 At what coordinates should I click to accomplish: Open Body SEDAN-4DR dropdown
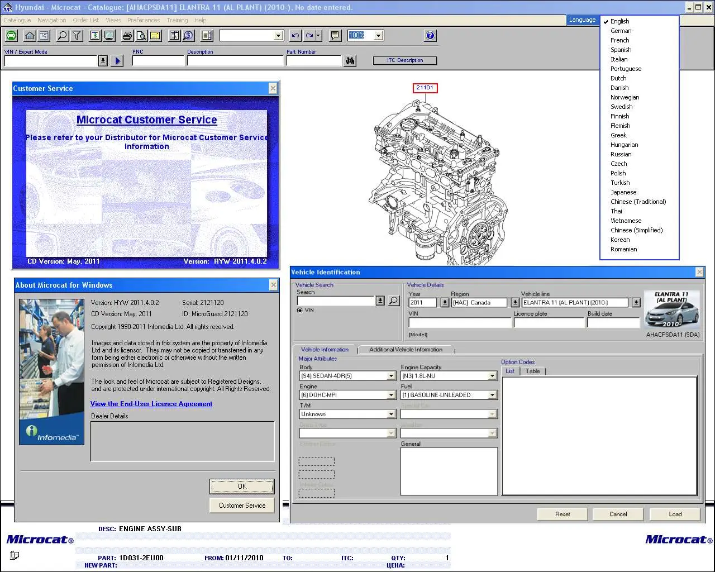[392, 376]
